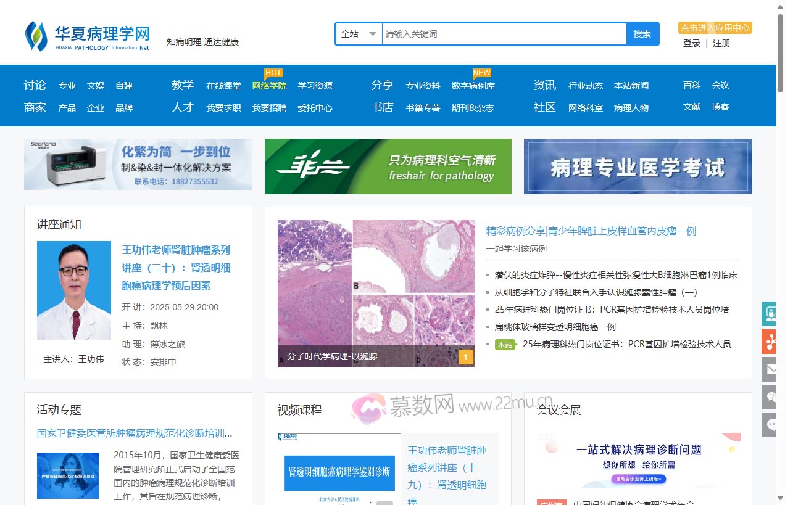Open the WeChat sidebar icon
The image size is (785, 505).
(x=769, y=396)
